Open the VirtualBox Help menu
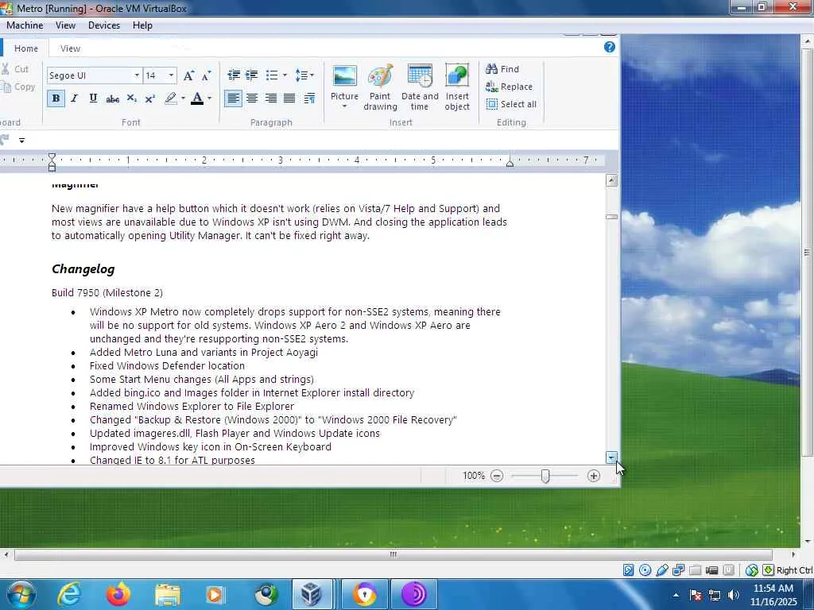Screen dimensions: 814x610 pyautogui.click(x=142, y=25)
